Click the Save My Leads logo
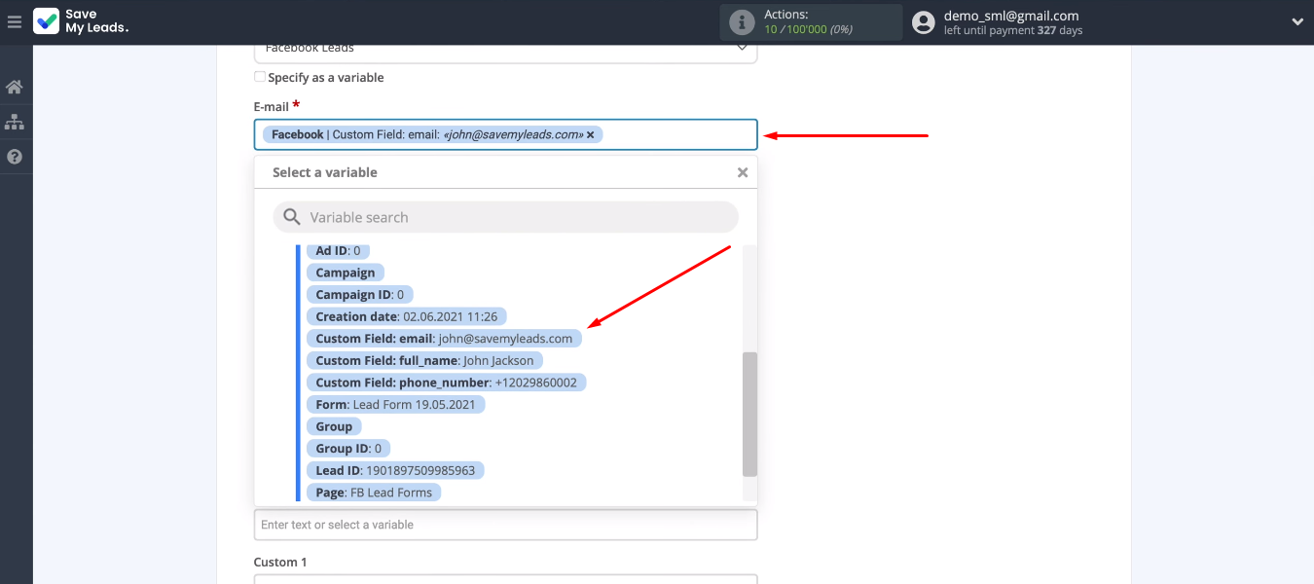 tap(81, 21)
